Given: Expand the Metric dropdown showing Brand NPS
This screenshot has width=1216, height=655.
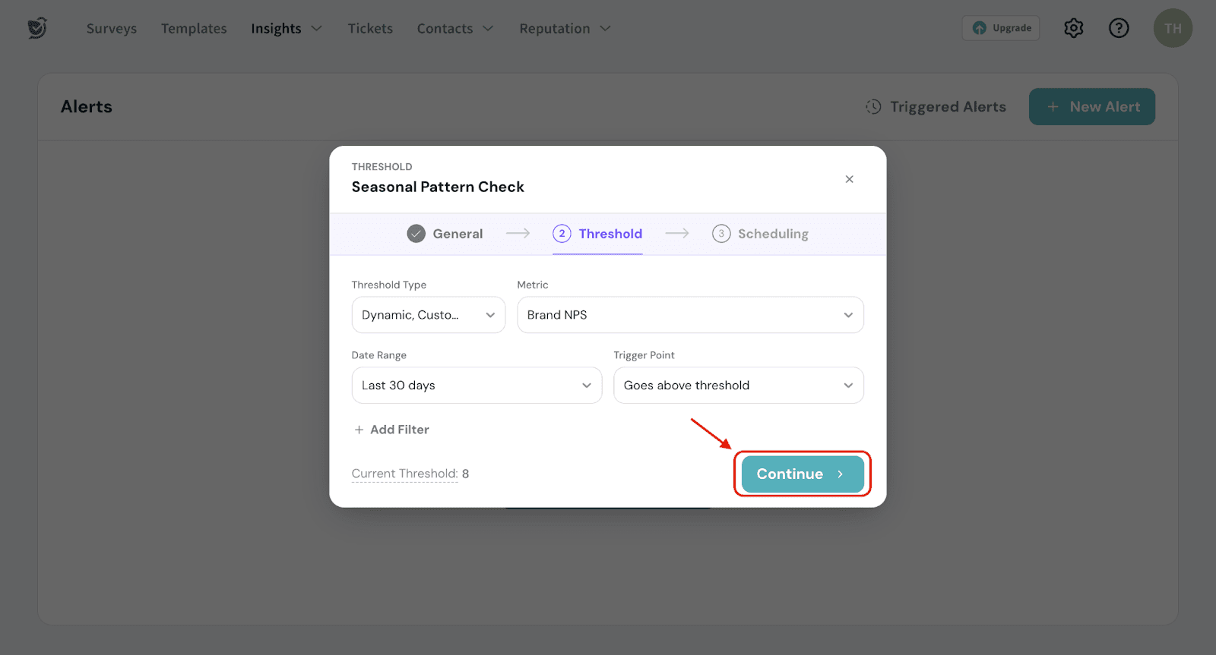Looking at the screenshot, I should 689,315.
